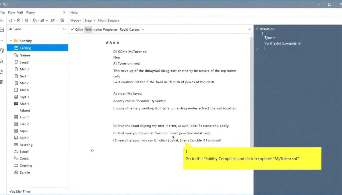This screenshot has width=342, height=195.
Task: Open the Flew menu
Action: pos(11,12)
